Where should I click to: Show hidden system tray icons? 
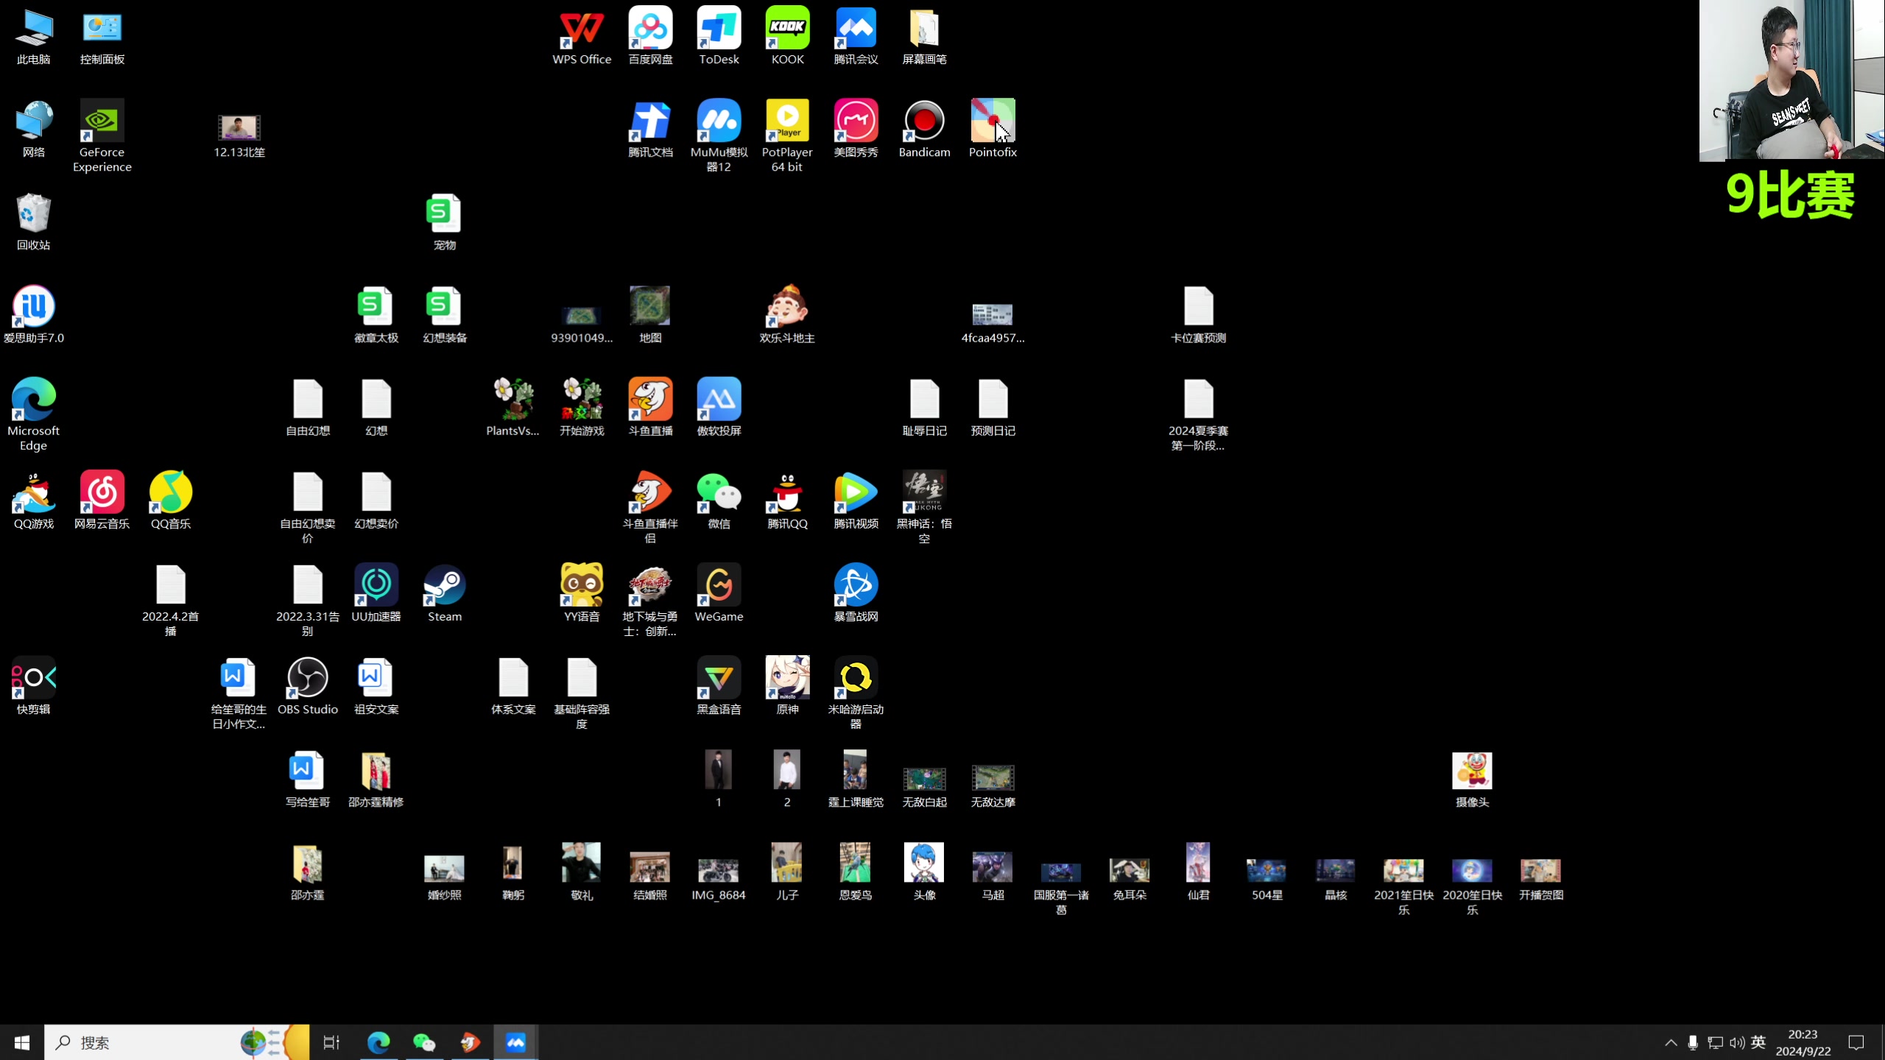[x=1671, y=1042]
